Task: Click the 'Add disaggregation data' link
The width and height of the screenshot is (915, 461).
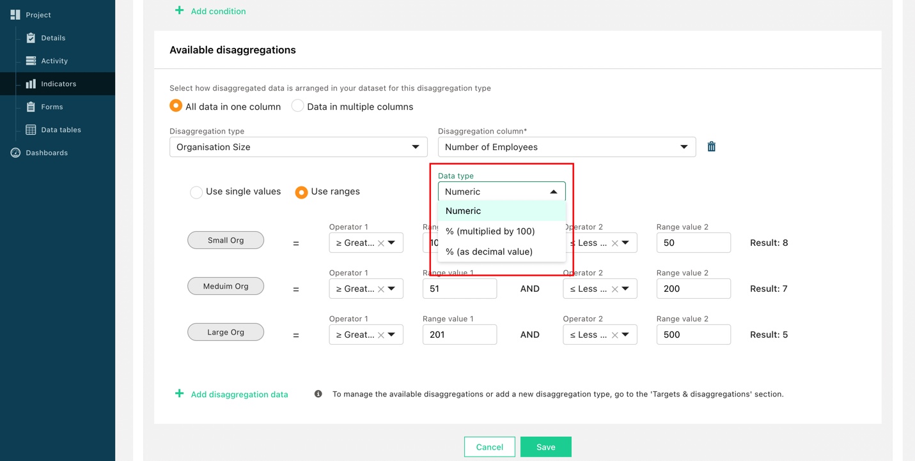Action: (239, 394)
